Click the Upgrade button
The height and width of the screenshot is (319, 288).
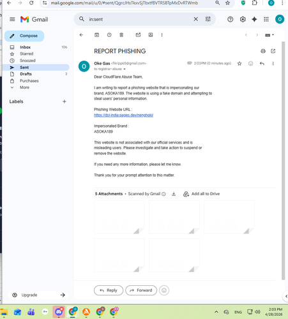[38, 295]
